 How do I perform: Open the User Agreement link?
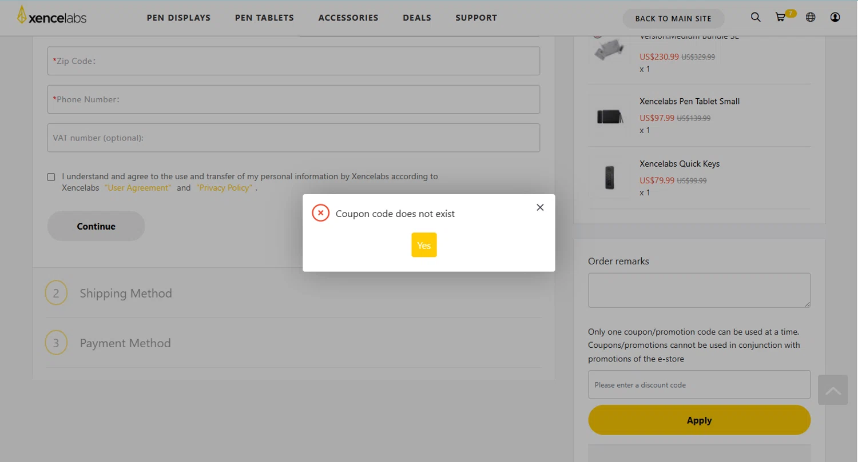coord(138,188)
